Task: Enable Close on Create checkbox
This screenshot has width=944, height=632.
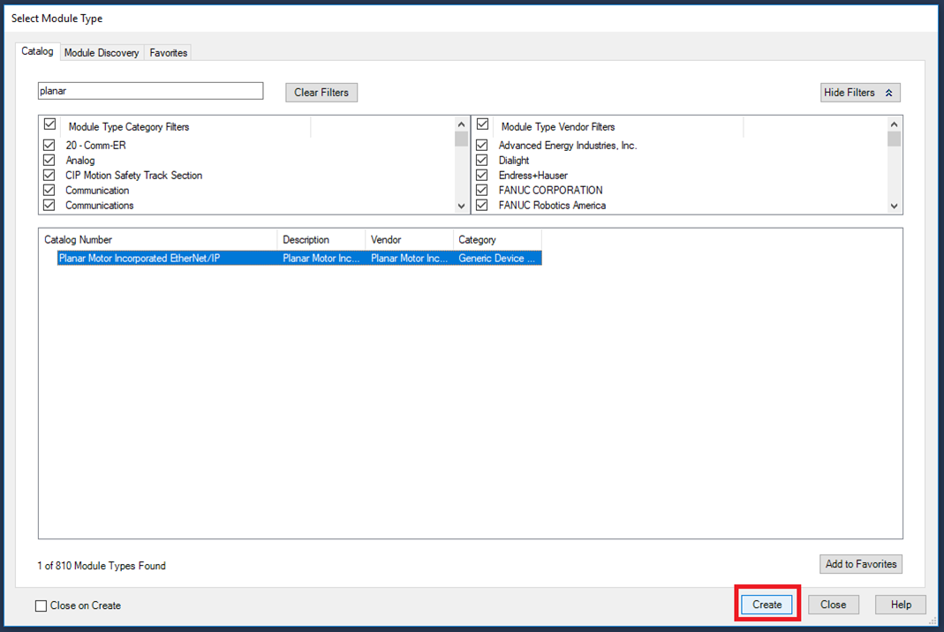Action: 42,606
